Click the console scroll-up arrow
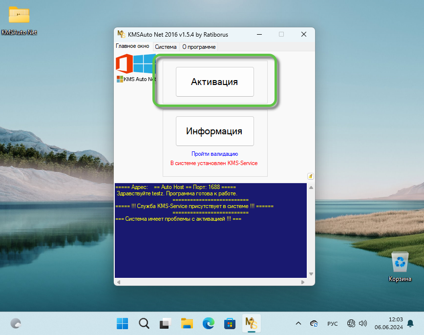The width and height of the screenshot is (424, 335). [x=311, y=188]
